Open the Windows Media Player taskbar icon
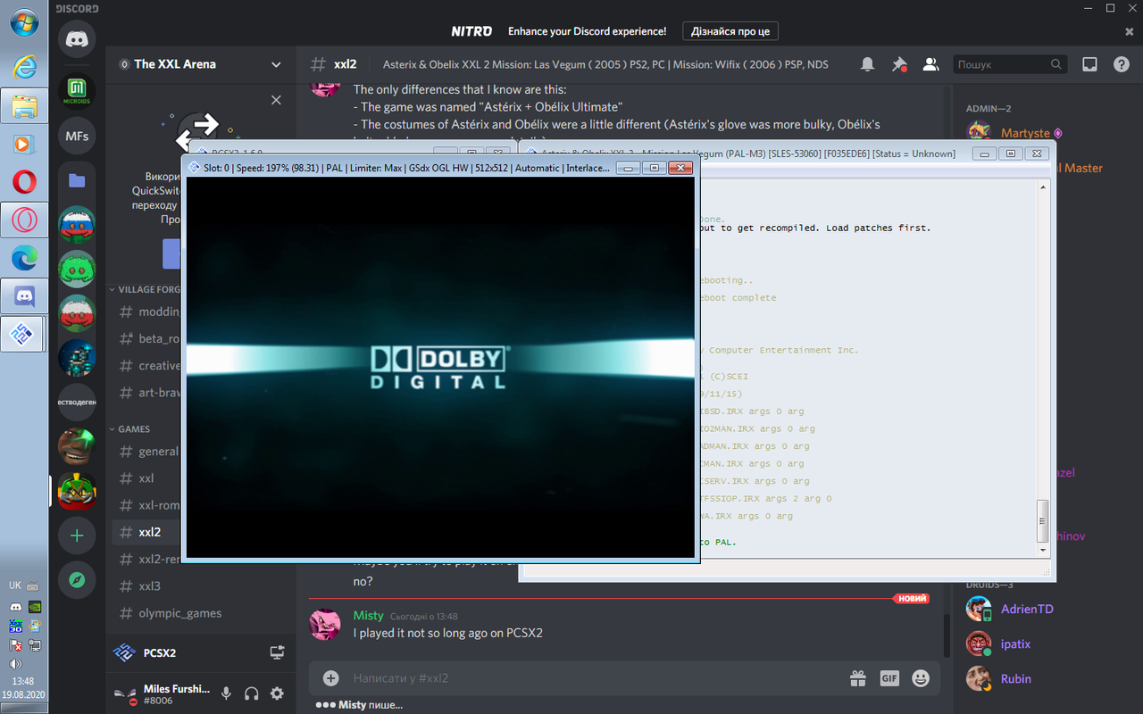Screen dimensions: 1143x714 [24, 144]
